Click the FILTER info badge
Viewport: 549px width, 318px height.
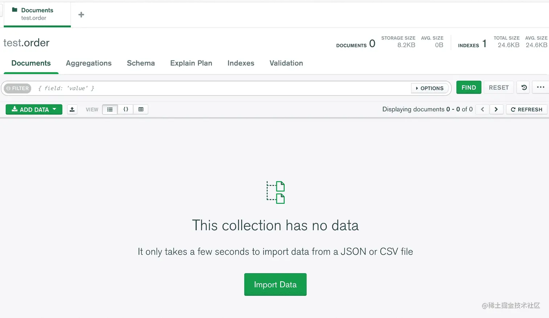click(x=17, y=88)
